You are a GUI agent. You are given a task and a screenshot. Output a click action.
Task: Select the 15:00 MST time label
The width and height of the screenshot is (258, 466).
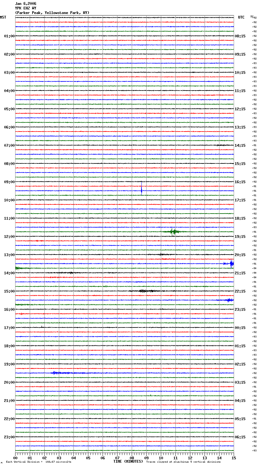tap(9, 291)
